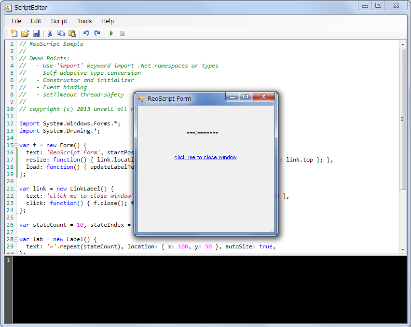Minimize the ScriptEditor window
This screenshot has width=411, height=327.
365,6
